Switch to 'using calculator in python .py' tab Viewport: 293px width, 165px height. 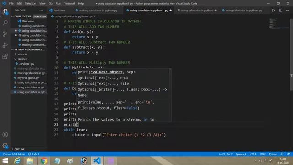(244, 11)
